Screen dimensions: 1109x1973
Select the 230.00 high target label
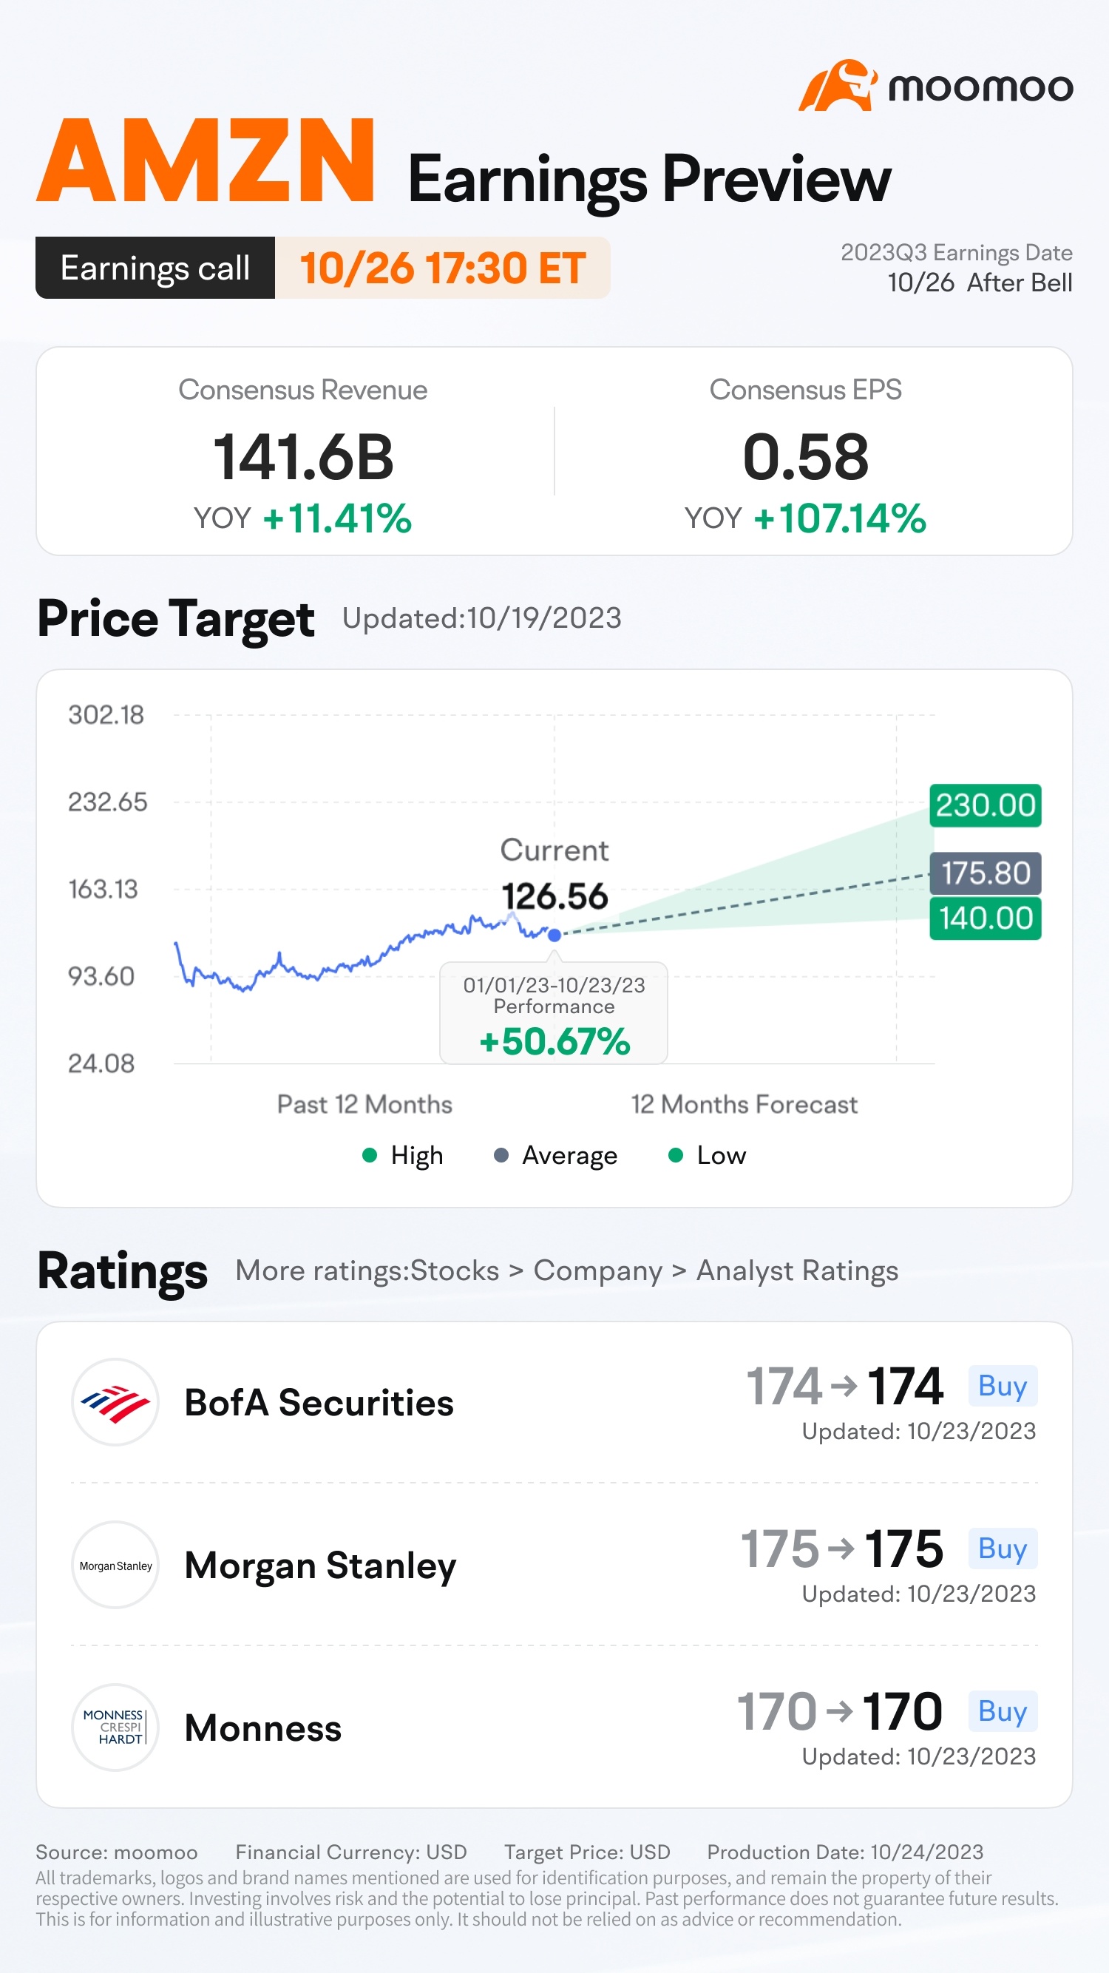pos(985,805)
